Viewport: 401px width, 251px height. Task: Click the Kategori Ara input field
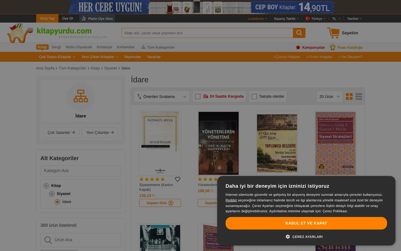[x=81, y=171]
